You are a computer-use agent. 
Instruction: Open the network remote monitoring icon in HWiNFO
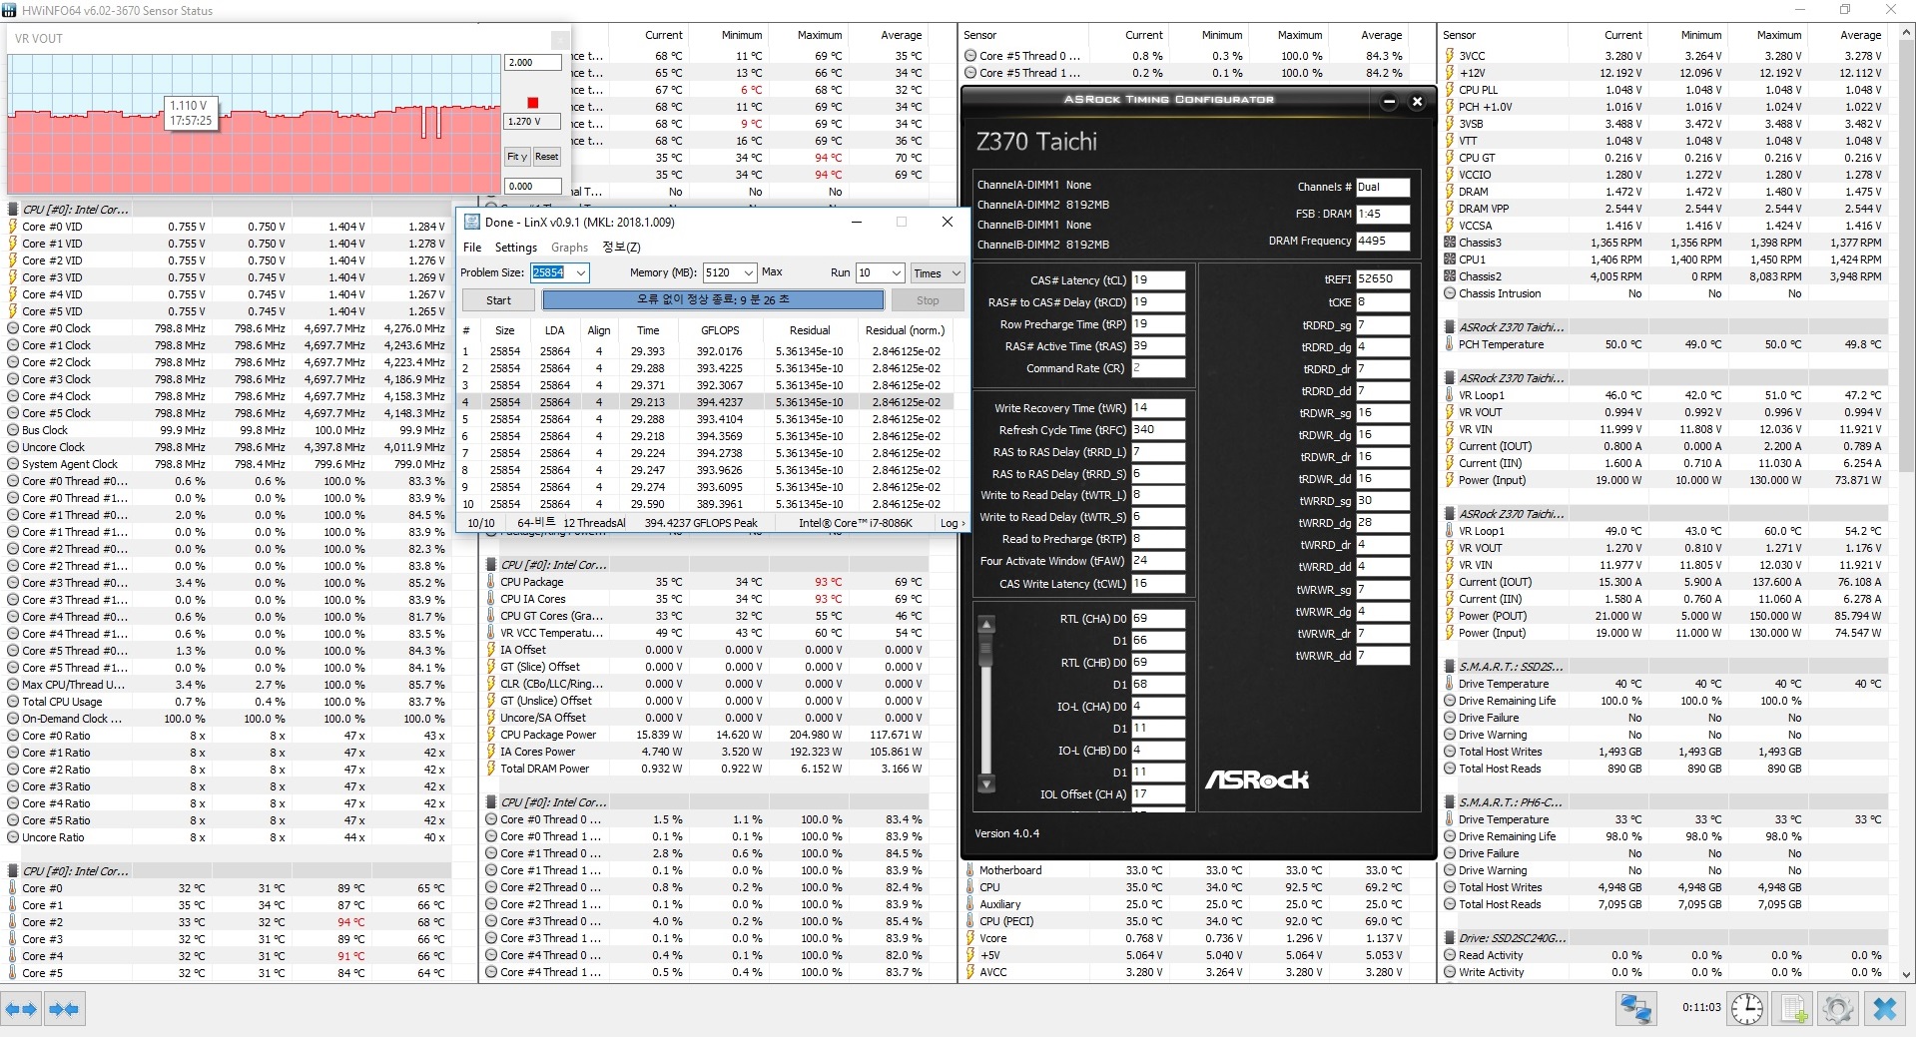[x=1635, y=1009]
